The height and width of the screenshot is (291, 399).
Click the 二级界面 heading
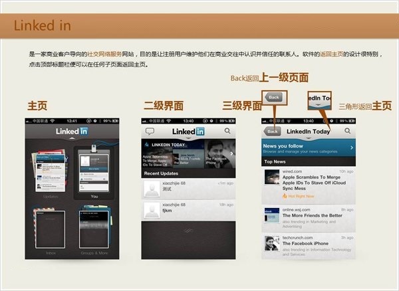(164, 106)
